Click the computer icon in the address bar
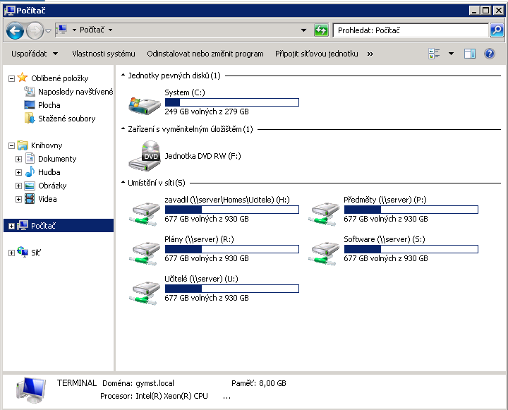 61,30
